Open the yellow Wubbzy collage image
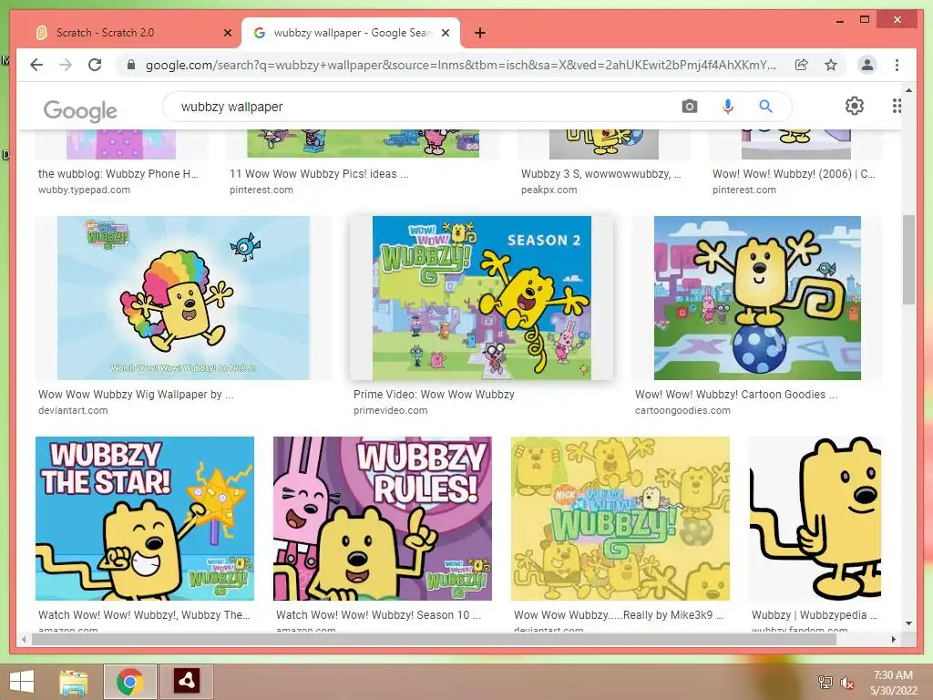 click(x=620, y=519)
